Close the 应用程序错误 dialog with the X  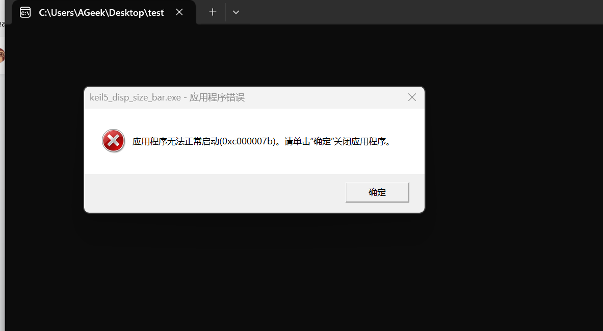click(x=412, y=97)
